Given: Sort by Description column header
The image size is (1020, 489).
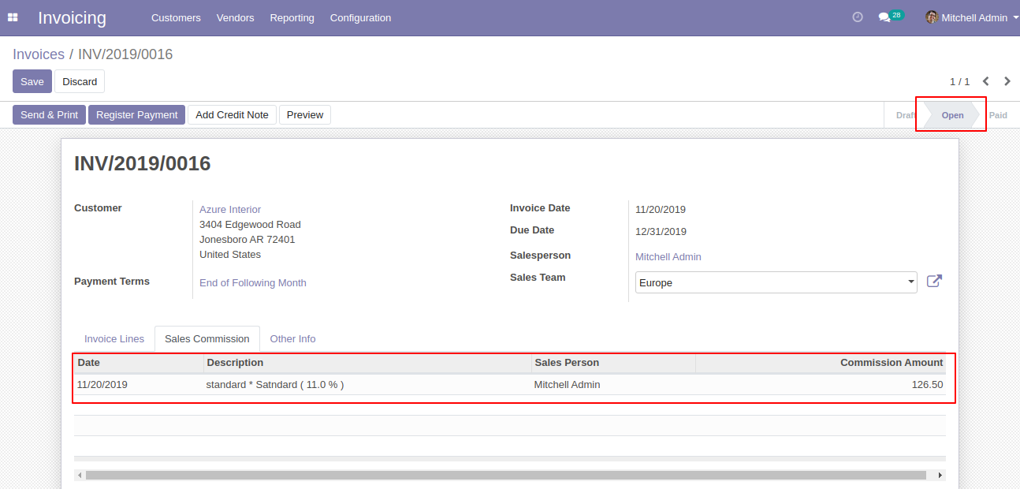Looking at the screenshot, I should pos(367,363).
